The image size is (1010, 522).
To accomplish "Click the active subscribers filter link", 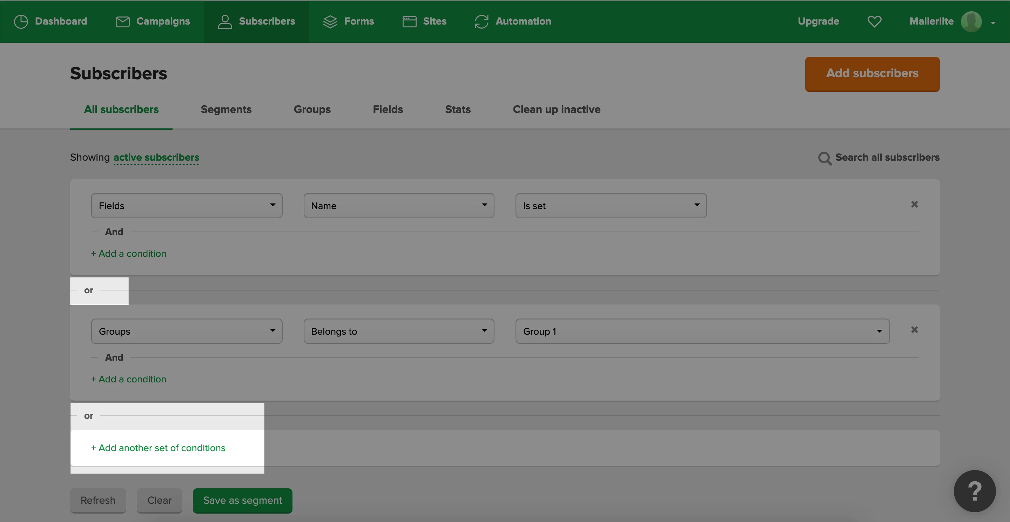I will click(x=156, y=157).
